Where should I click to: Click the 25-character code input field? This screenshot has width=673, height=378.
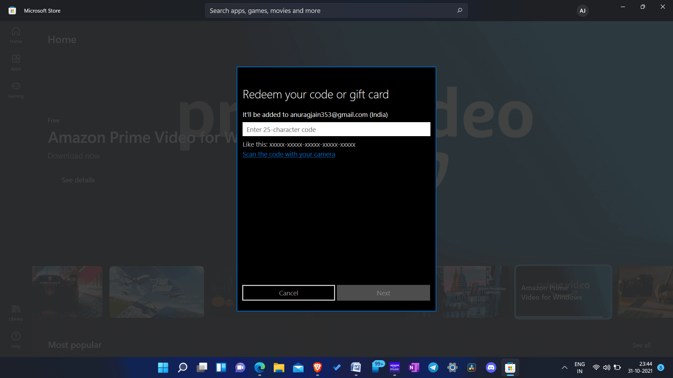[x=336, y=129]
